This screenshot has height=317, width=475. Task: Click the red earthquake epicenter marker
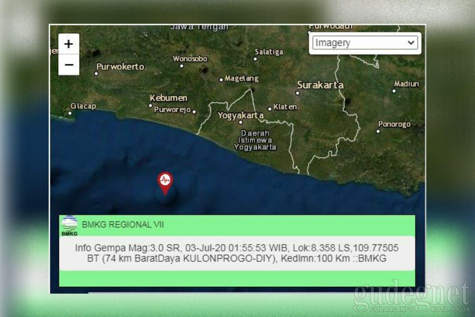[165, 183]
